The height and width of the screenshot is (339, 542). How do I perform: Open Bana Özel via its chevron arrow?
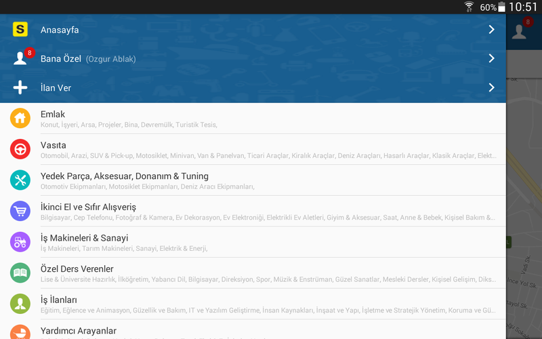click(x=492, y=58)
